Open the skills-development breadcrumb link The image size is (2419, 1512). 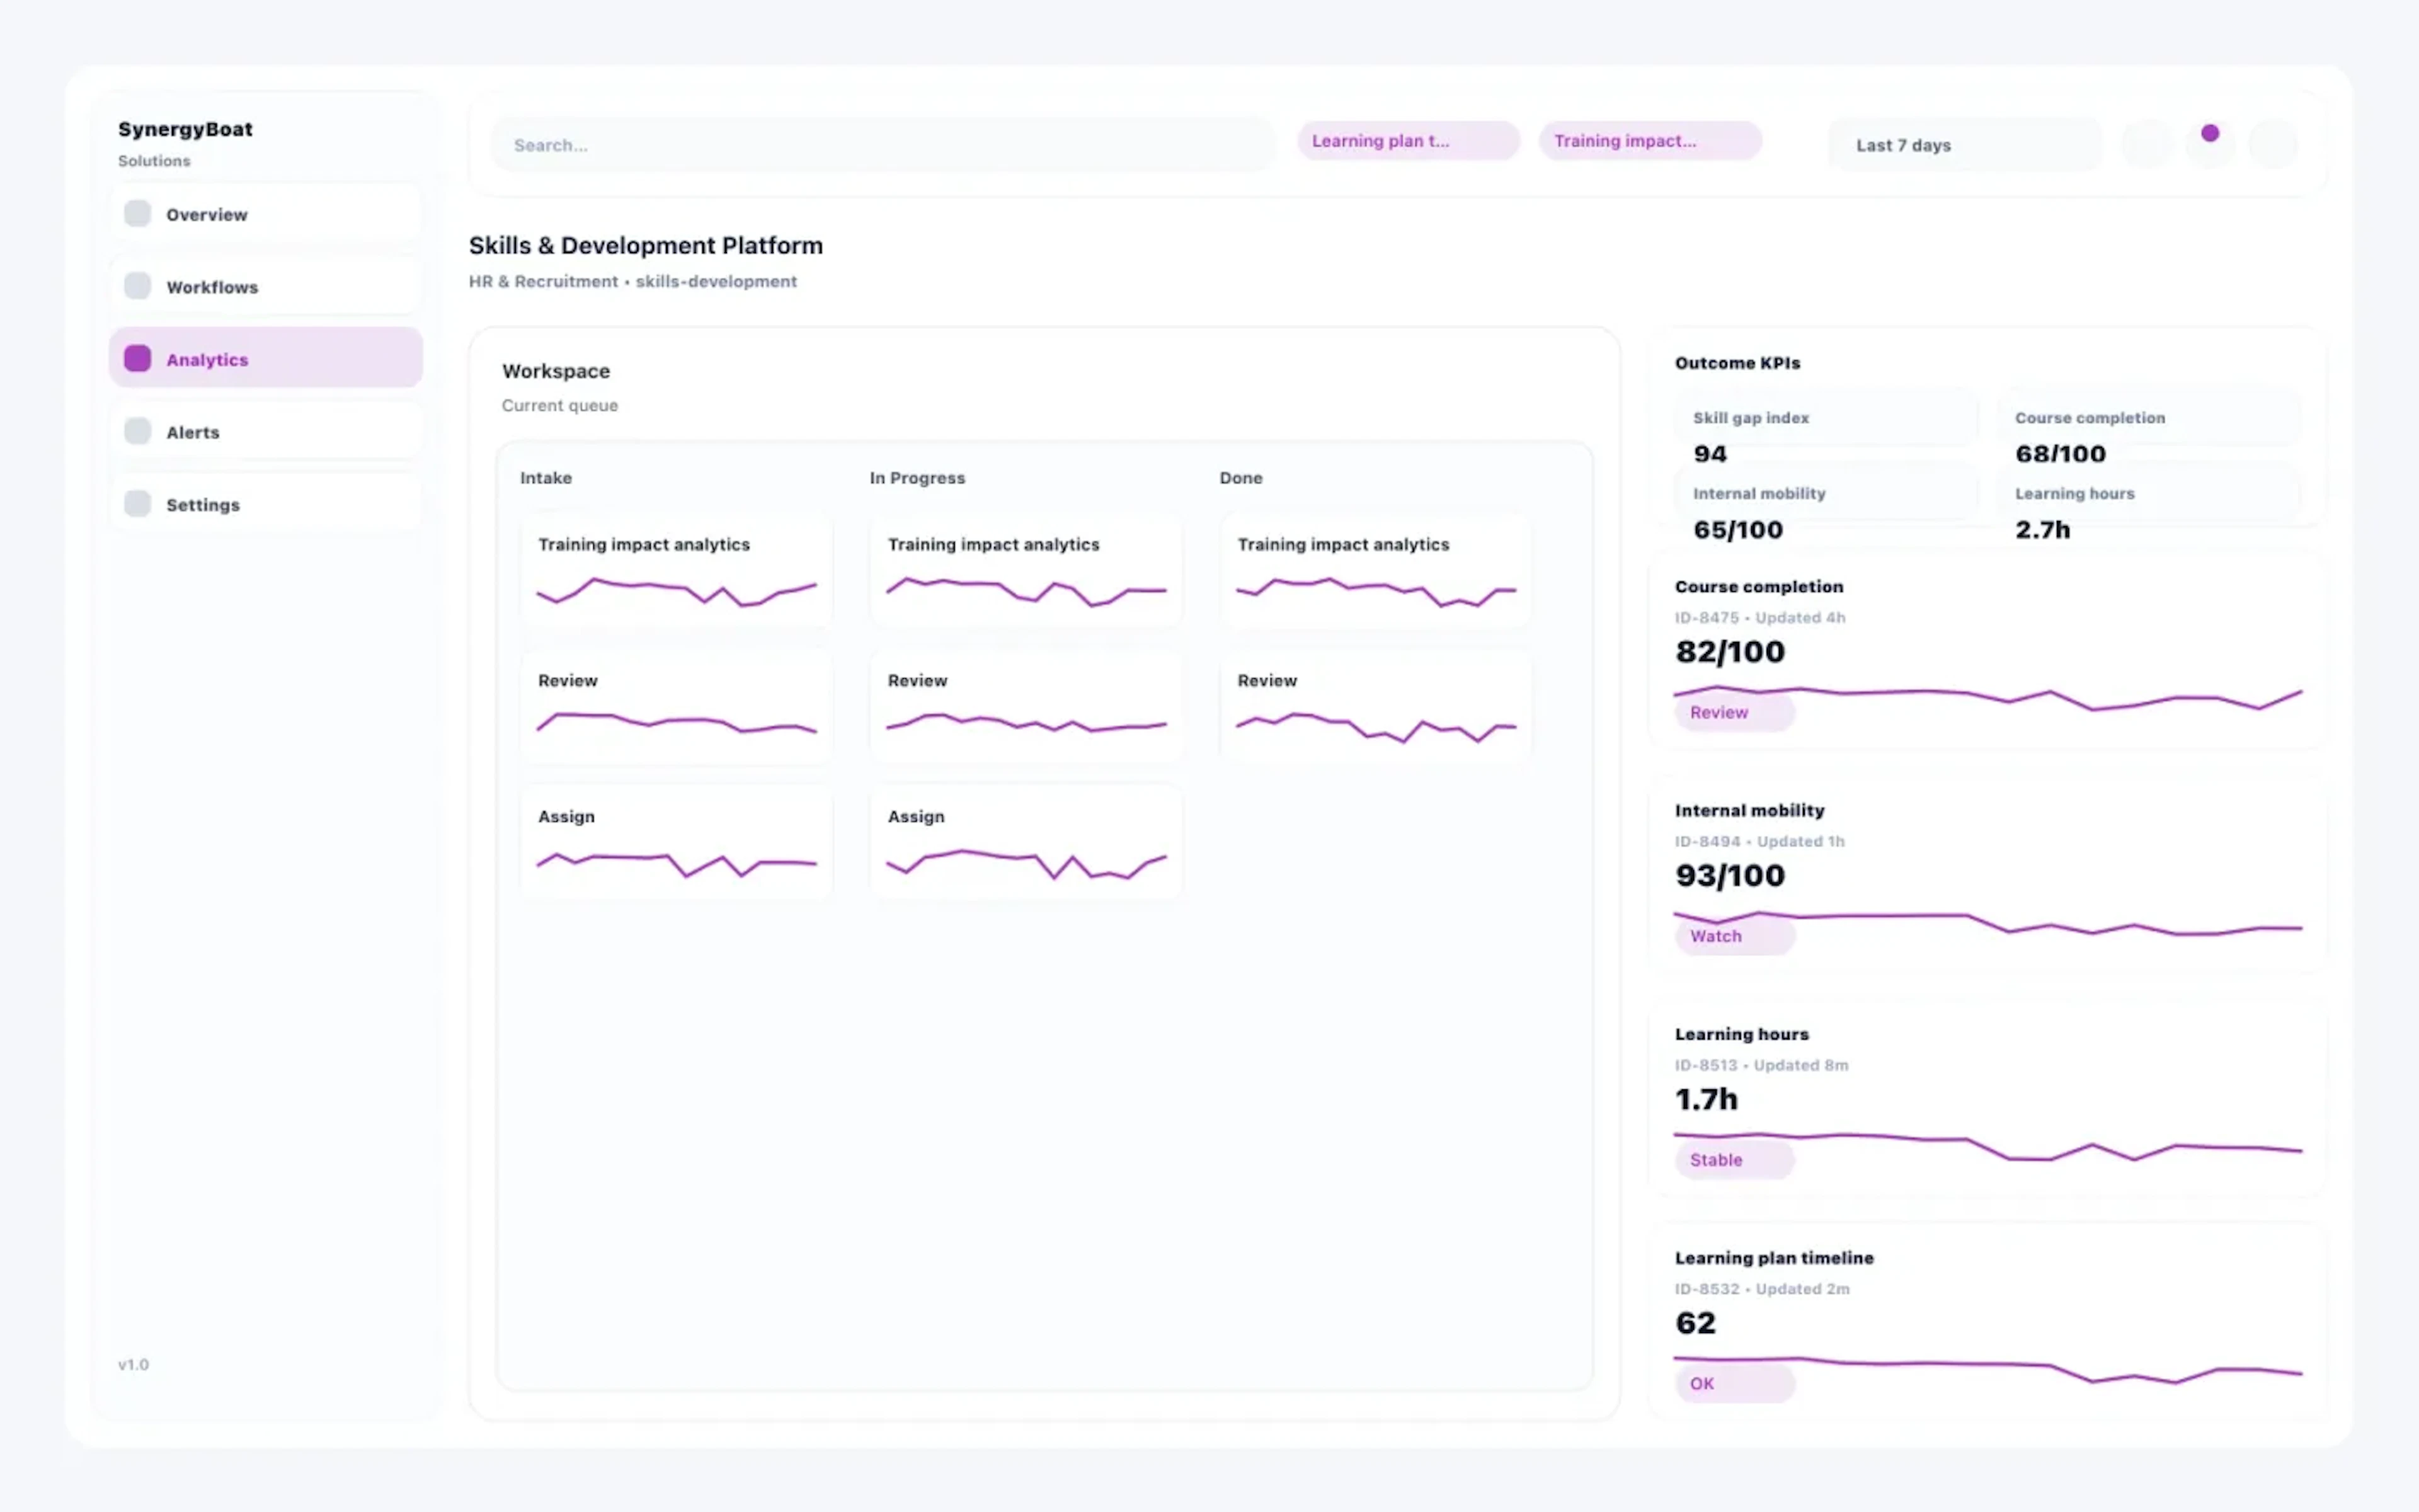(716, 281)
